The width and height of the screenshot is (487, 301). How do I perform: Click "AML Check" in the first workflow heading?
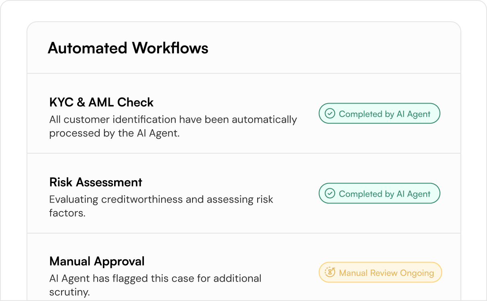point(121,102)
